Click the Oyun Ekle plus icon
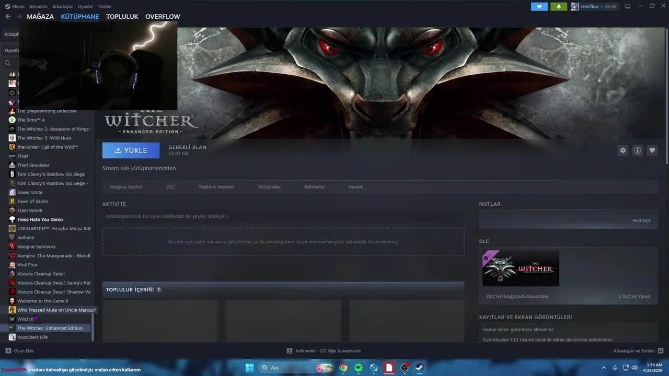 click(x=8, y=351)
